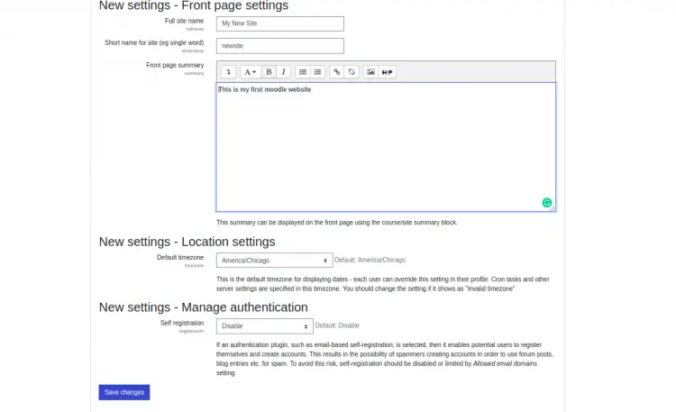The width and height of the screenshot is (676, 412).
Task: Expand the editor toolbar toggle icon
Action: click(228, 72)
